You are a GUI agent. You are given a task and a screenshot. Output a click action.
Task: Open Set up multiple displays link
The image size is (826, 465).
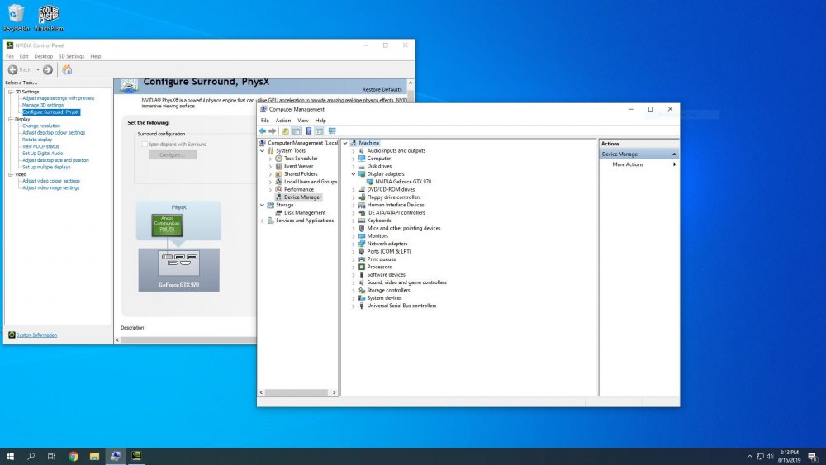(46, 167)
